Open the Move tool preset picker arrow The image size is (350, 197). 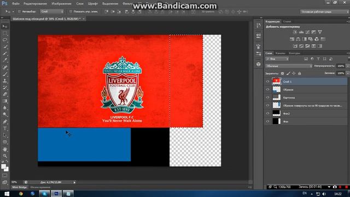pos(13,11)
